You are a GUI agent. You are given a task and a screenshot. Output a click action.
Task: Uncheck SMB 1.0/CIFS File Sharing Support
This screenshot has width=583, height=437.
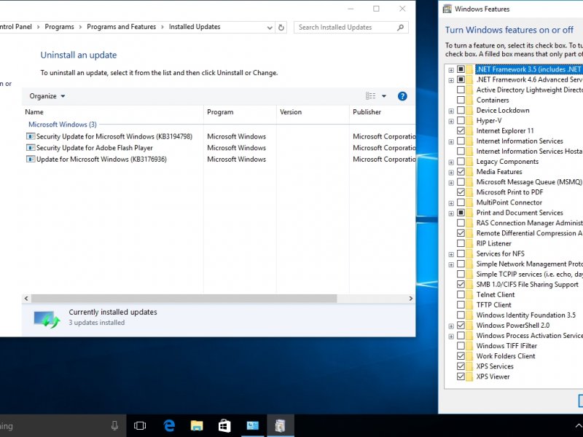(x=461, y=284)
